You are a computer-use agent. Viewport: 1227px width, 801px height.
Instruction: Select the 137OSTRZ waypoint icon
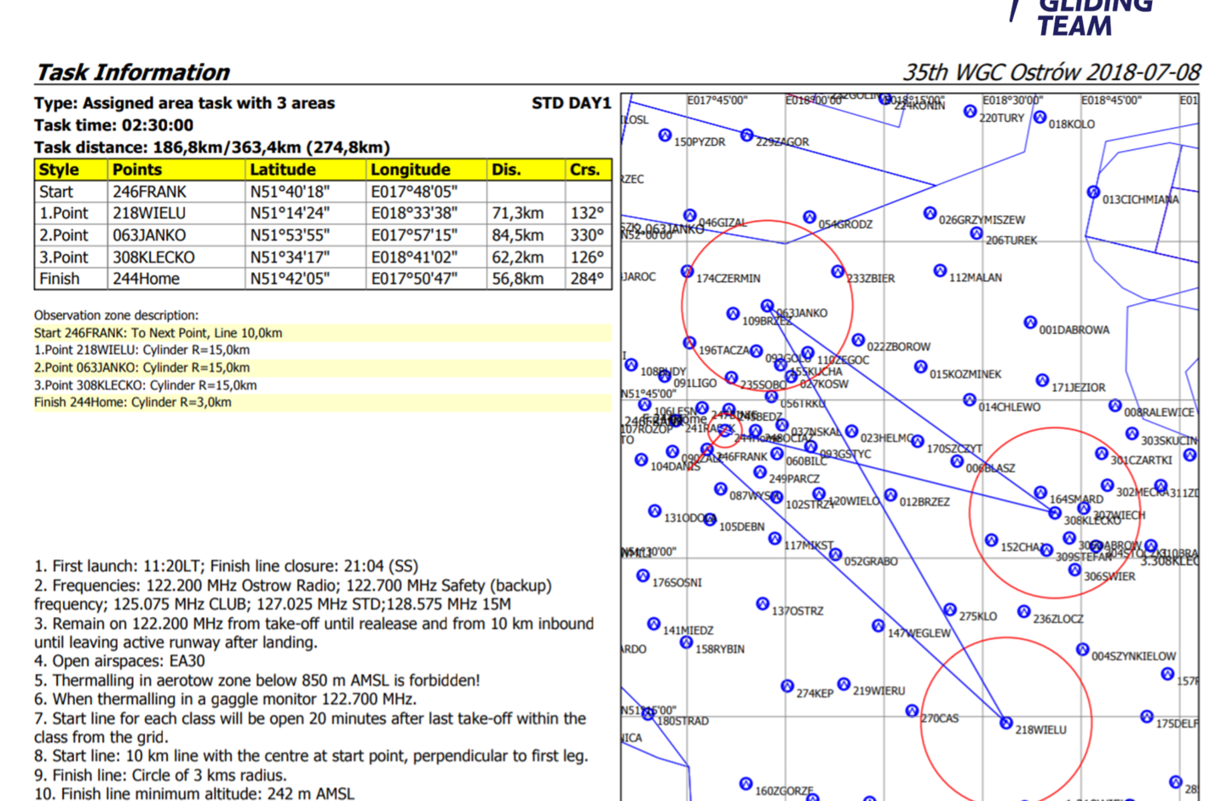pyautogui.click(x=763, y=603)
